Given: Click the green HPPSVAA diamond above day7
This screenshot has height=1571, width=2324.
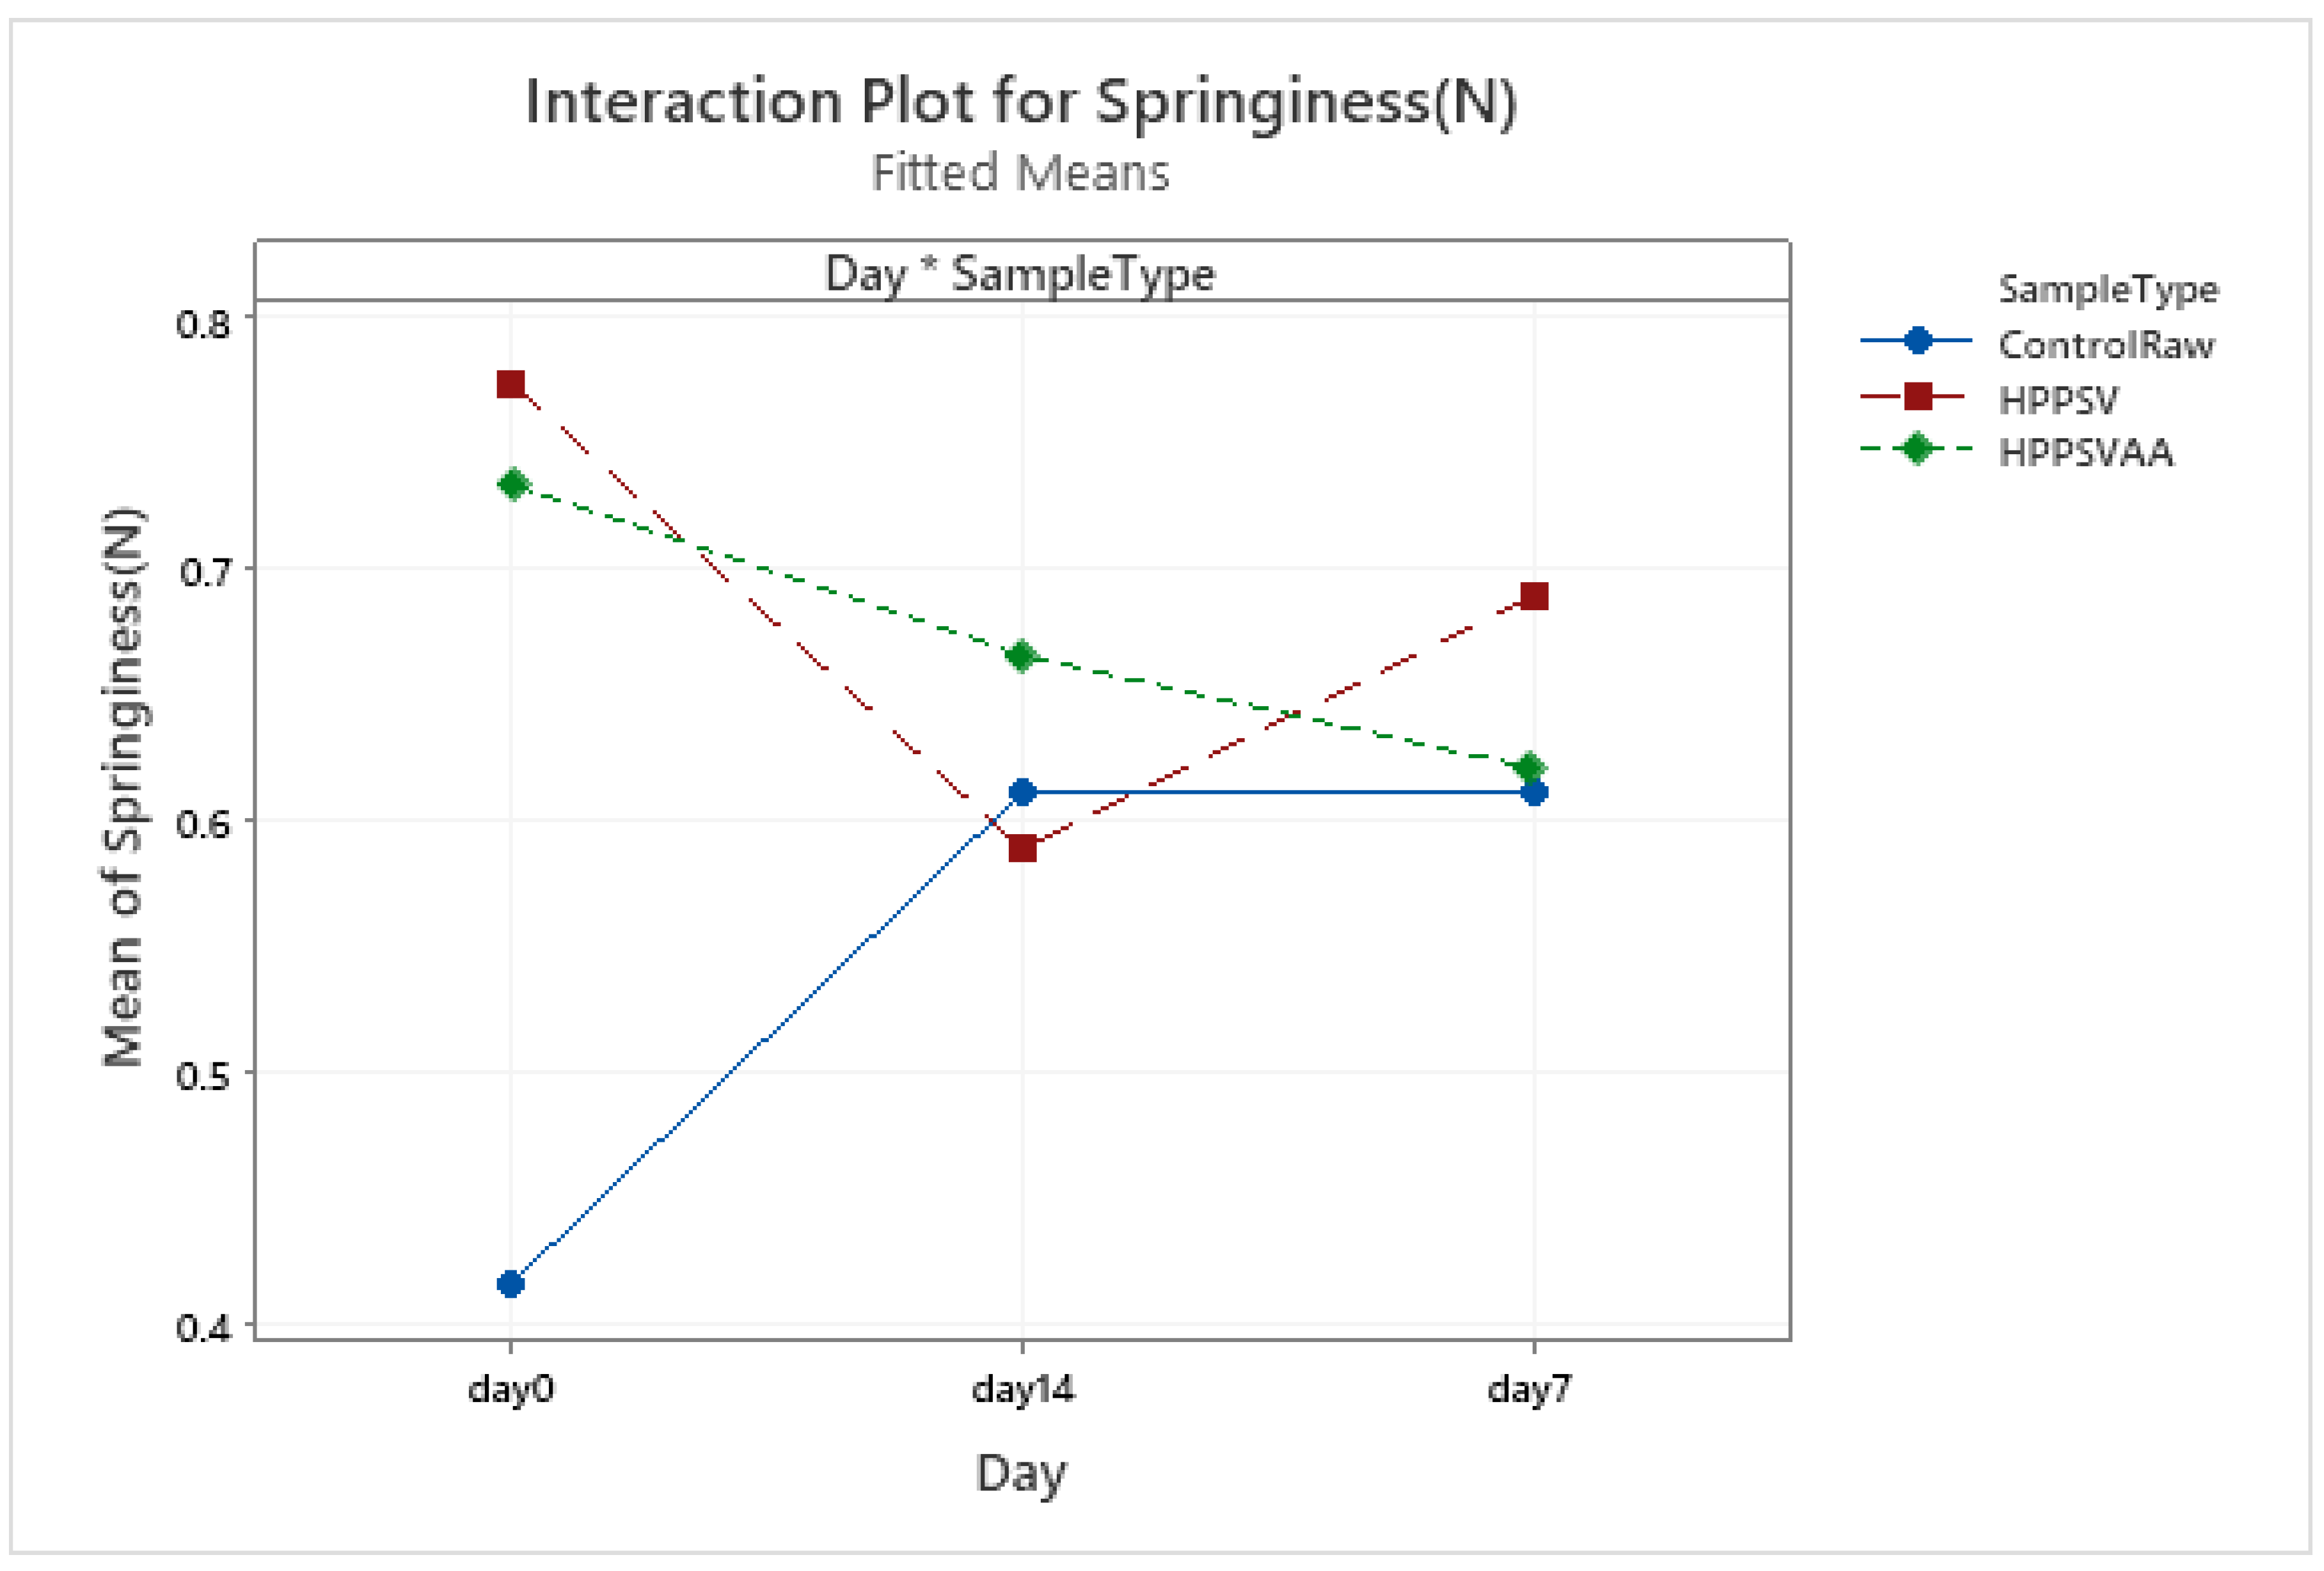Looking at the screenshot, I should click(1530, 768).
